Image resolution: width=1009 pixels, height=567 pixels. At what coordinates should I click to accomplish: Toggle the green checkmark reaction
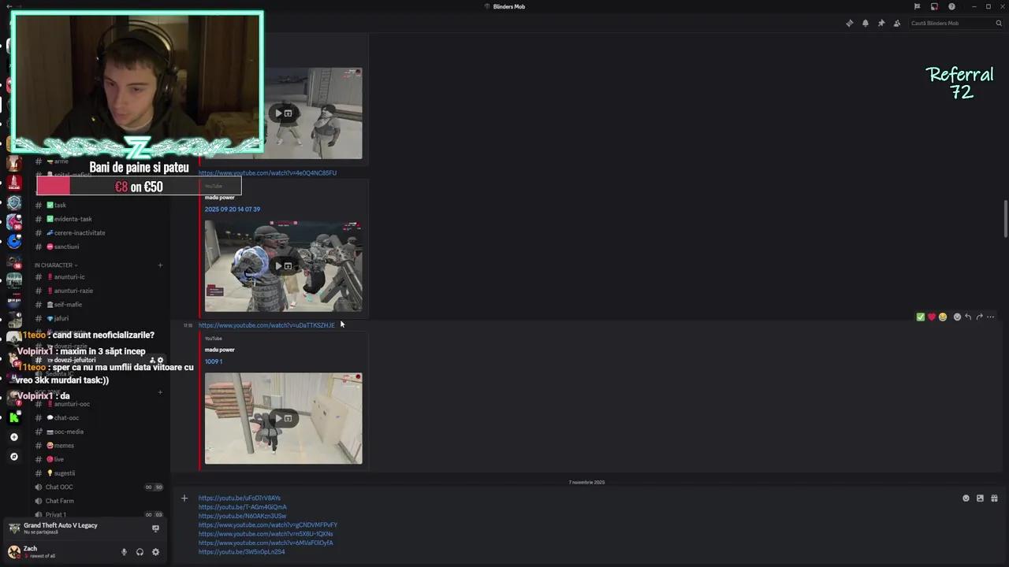click(920, 317)
